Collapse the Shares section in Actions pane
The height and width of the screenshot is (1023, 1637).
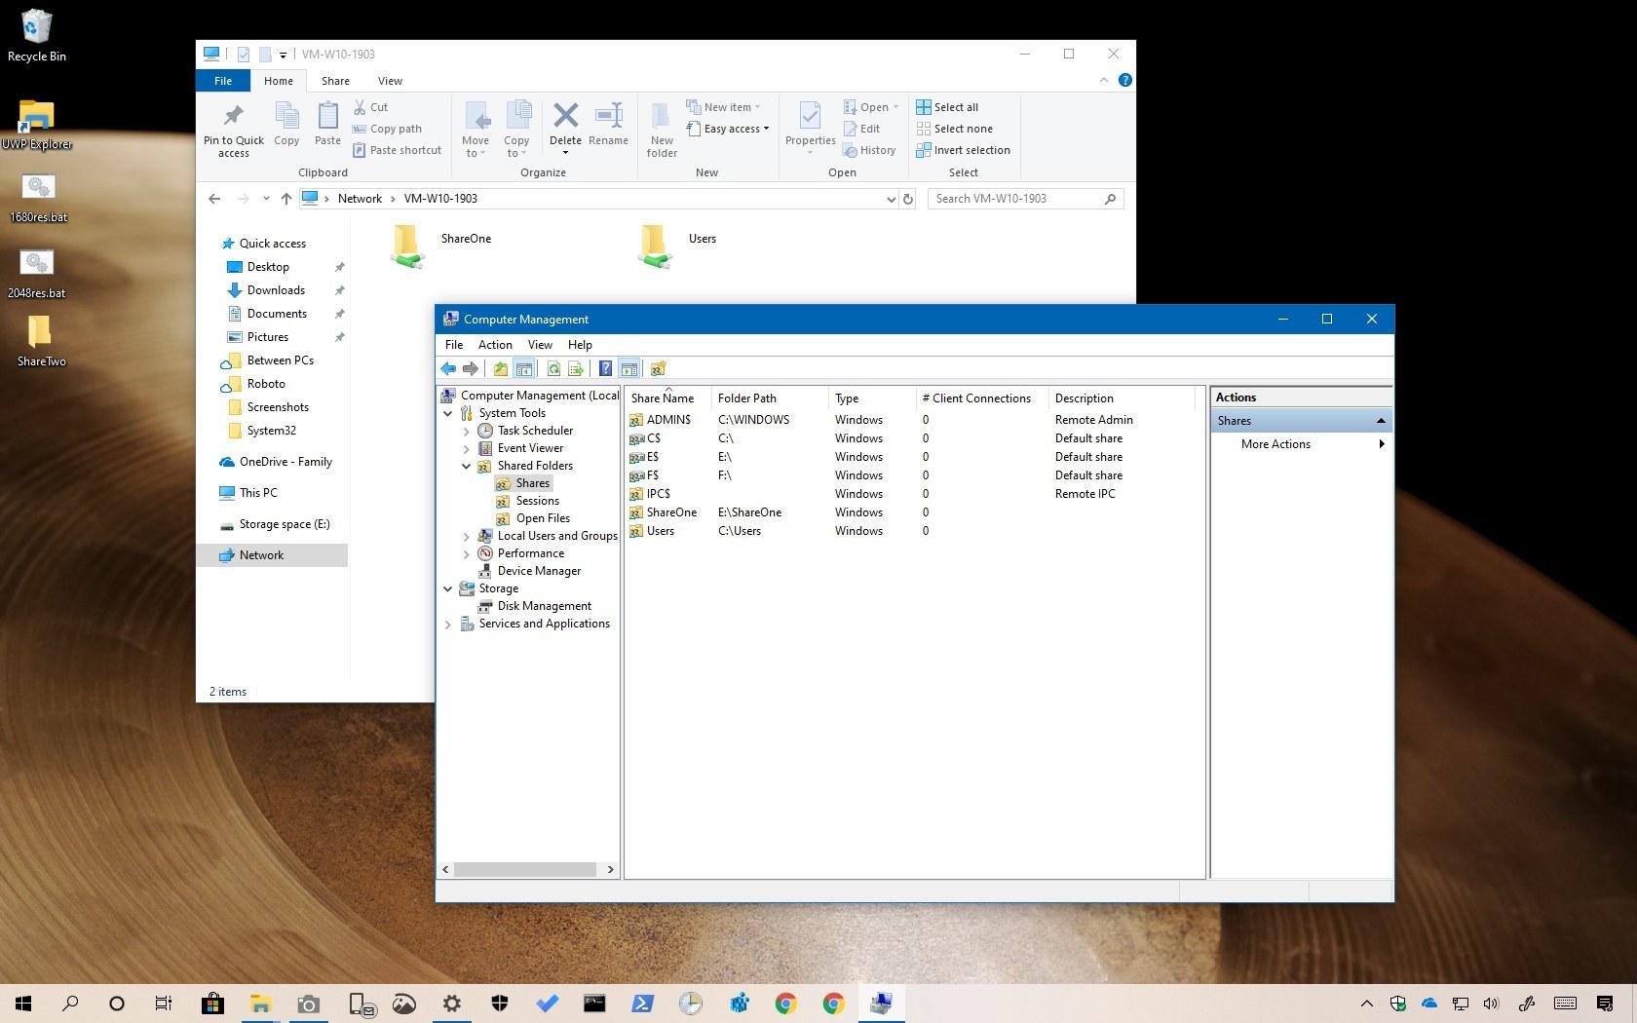pos(1381,421)
